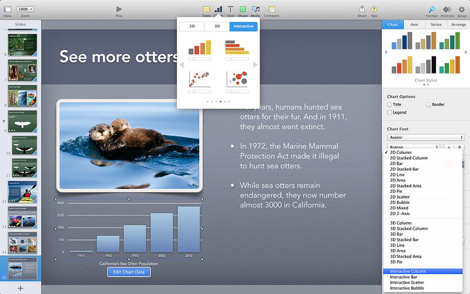The height and width of the screenshot is (294, 470).
Task: Select slide 6 thumbnail
Action: point(22,45)
